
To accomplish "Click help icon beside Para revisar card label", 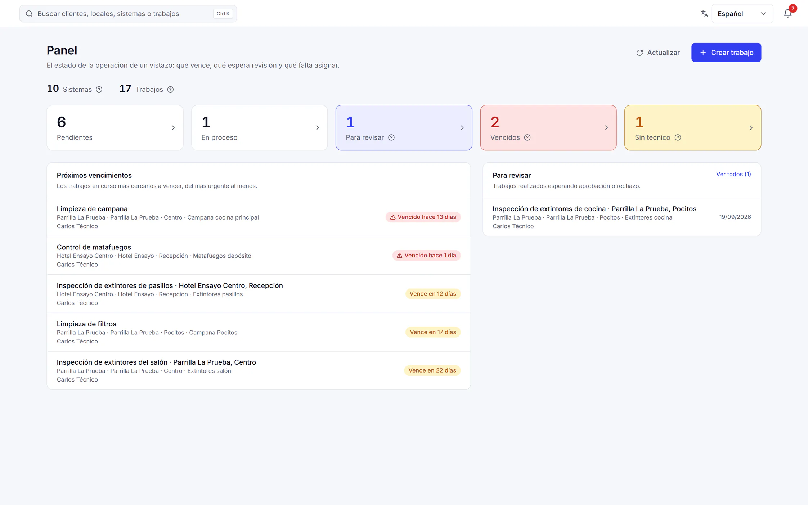I will point(391,137).
